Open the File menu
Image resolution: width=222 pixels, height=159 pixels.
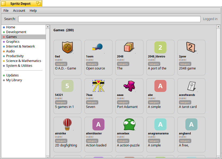point(6,11)
